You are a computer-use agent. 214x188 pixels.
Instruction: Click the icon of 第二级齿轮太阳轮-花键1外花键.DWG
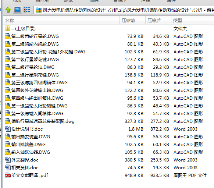pyautogui.click(x=8, y=52)
